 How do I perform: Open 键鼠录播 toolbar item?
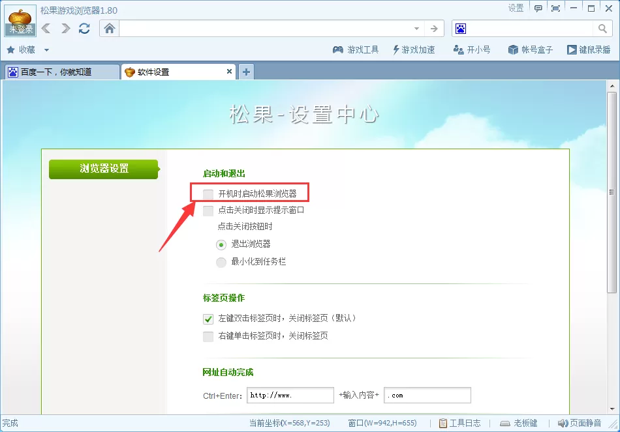[x=589, y=50]
